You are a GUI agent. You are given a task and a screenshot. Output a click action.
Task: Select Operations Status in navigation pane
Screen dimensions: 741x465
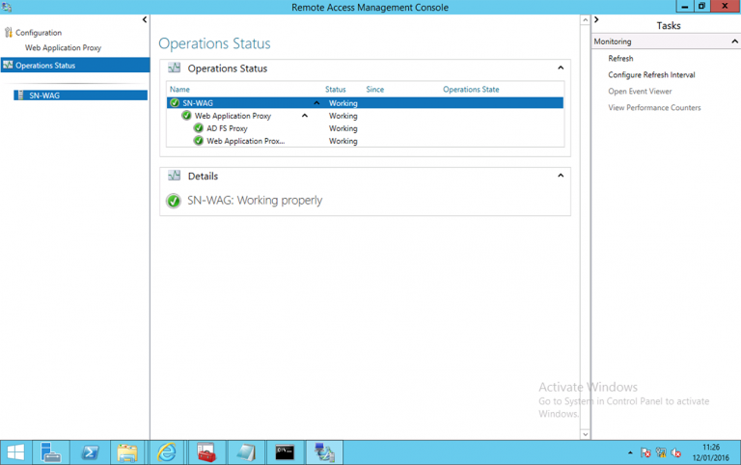coord(75,66)
